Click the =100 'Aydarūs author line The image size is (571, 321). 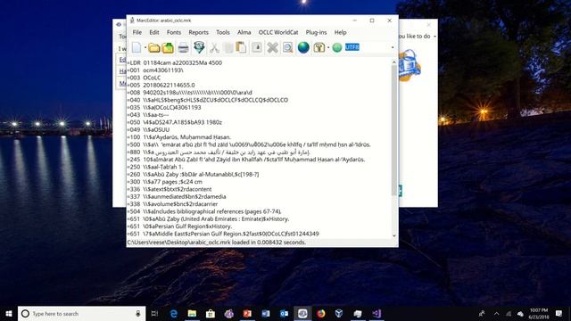click(x=178, y=137)
